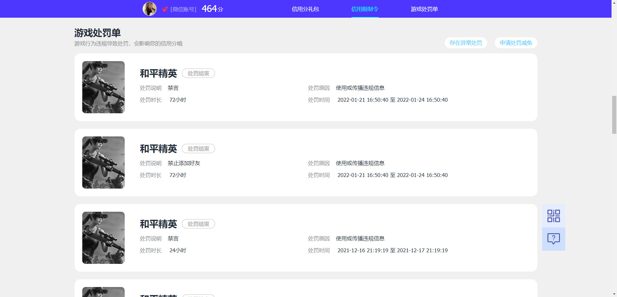Click thumbnail of the first 72小时 禁言 record
Screen dimensions: 617x297
tap(103, 87)
